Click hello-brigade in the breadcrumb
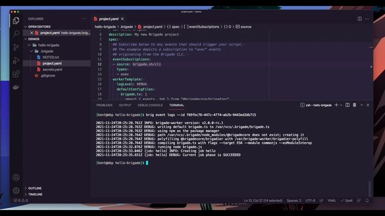The height and width of the screenshot is (216, 385). pyautogui.click(x=105, y=26)
